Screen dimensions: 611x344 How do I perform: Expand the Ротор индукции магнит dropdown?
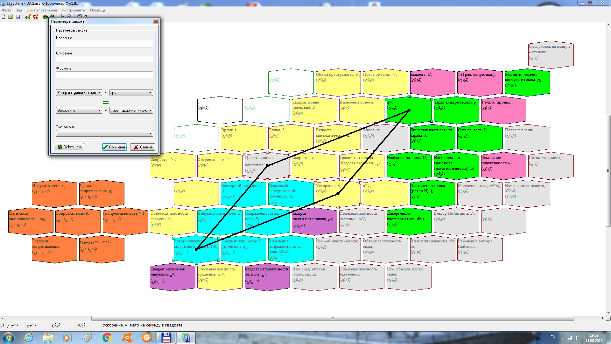99,93
